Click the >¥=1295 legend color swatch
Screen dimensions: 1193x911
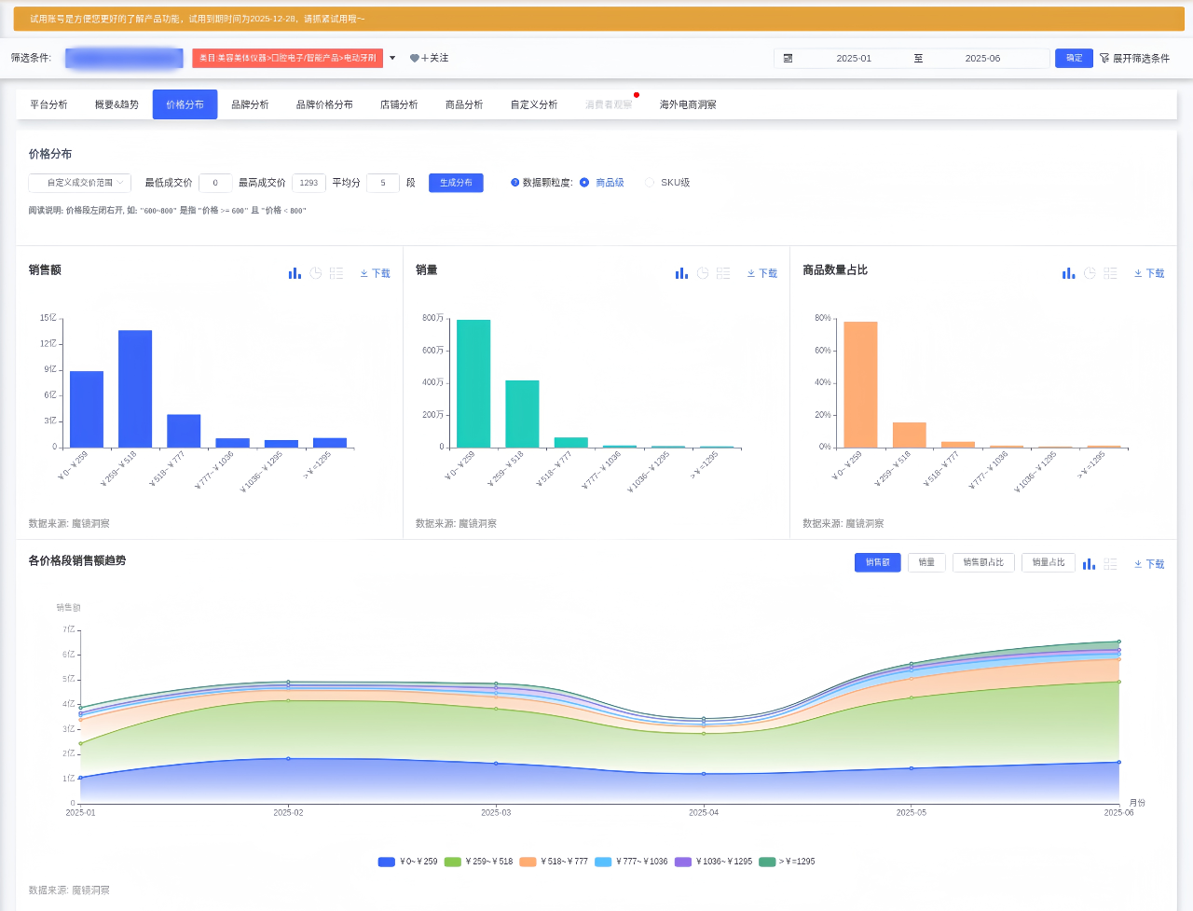pos(767,862)
